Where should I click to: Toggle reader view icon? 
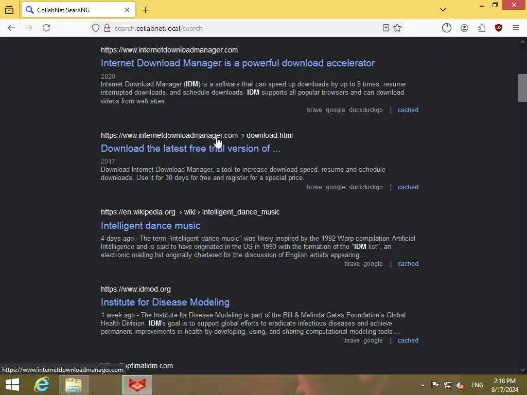tap(386, 28)
